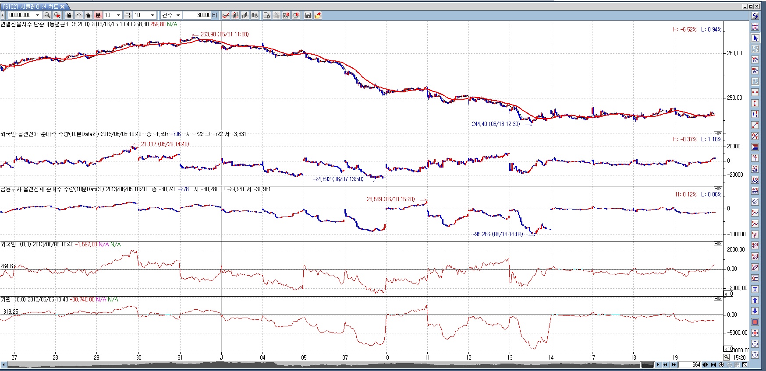Close the 시뮬레이션 차트 tab with its X

63,7
